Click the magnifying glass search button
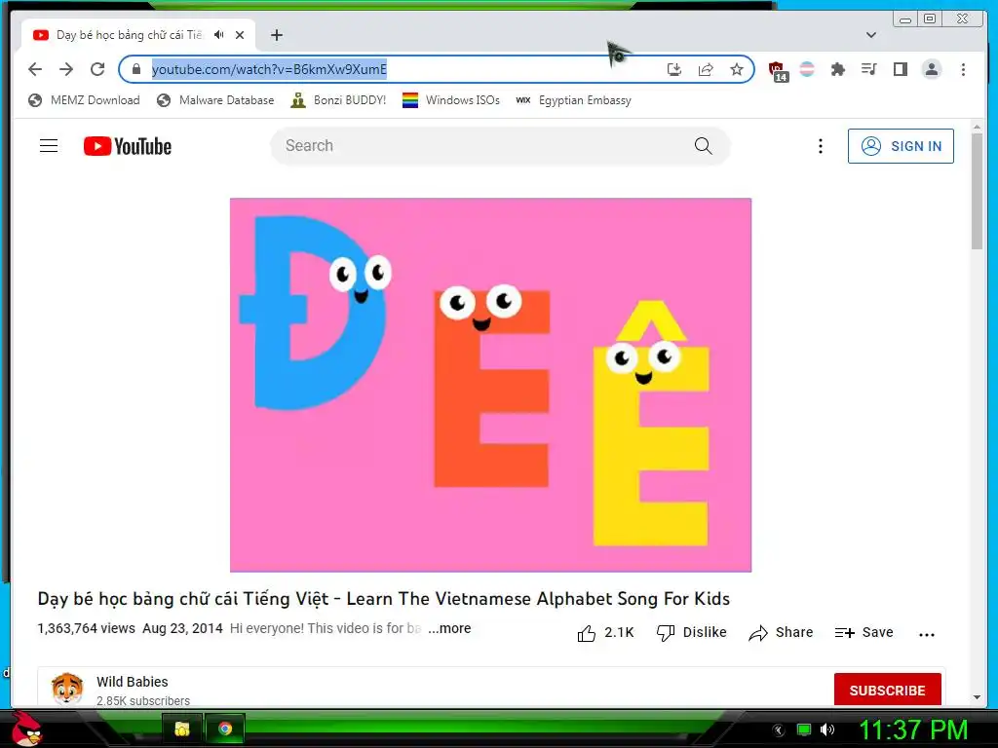 [x=704, y=146]
